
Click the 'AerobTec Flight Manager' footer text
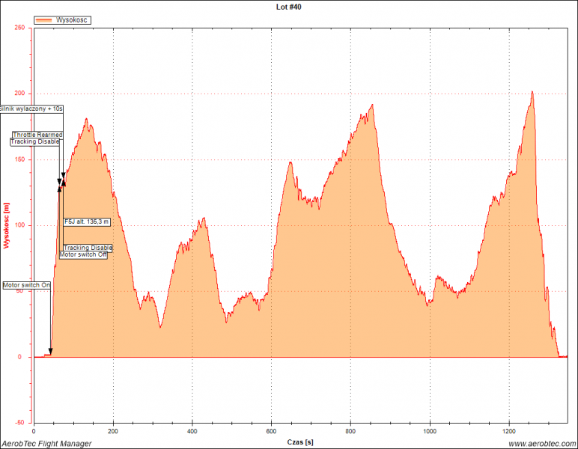pos(46,444)
